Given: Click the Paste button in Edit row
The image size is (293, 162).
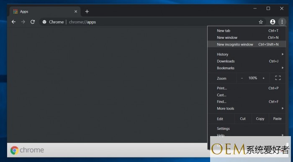Looking at the screenshot, I should [277, 119].
